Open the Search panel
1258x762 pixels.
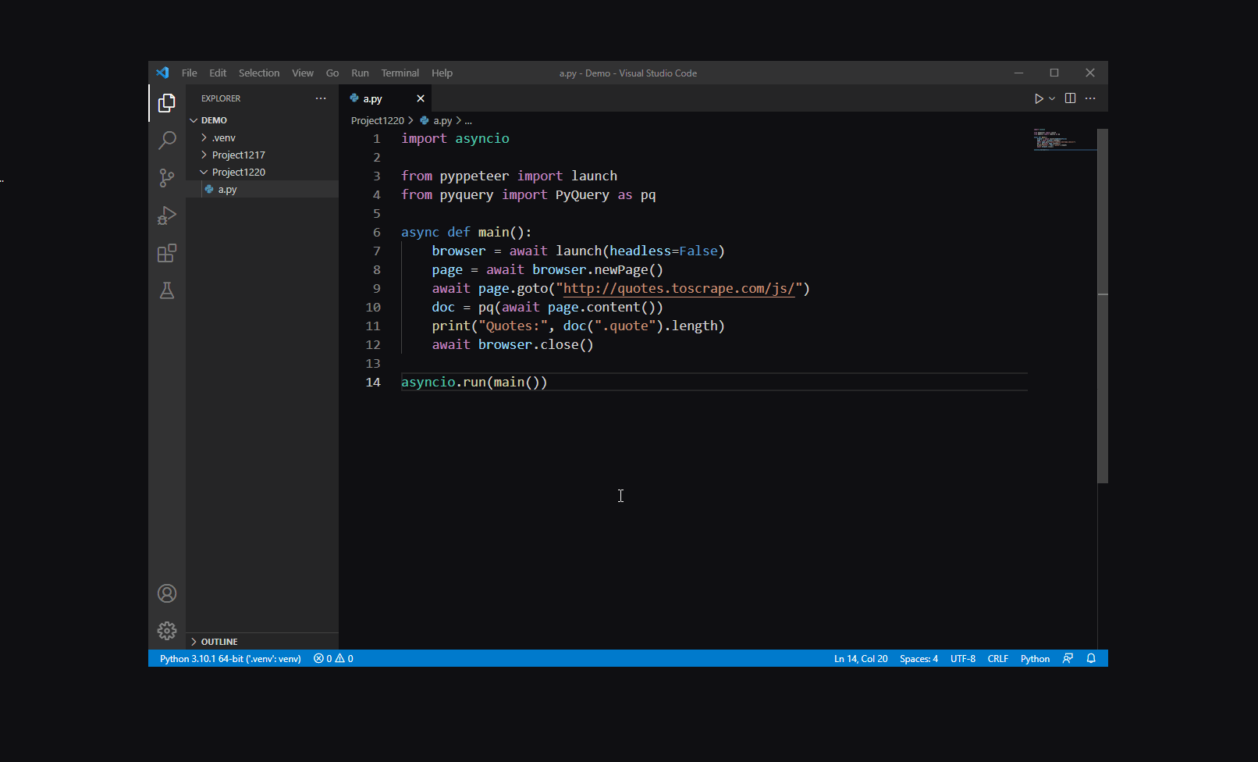pos(166,140)
